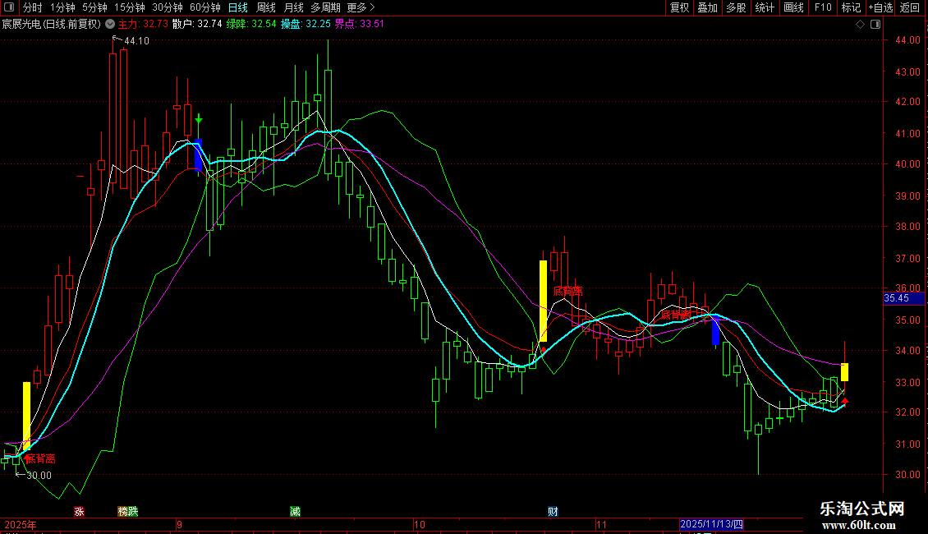Click the 35.45 price tag on axis
The width and height of the screenshot is (928, 534).
click(x=903, y=298)
